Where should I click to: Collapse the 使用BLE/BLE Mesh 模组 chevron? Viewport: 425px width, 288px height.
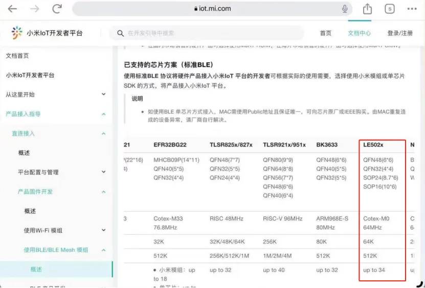[103, 250]
